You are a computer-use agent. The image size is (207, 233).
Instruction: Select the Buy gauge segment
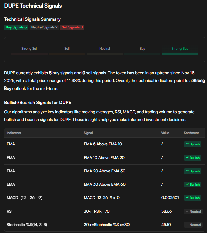coord(142,51)
